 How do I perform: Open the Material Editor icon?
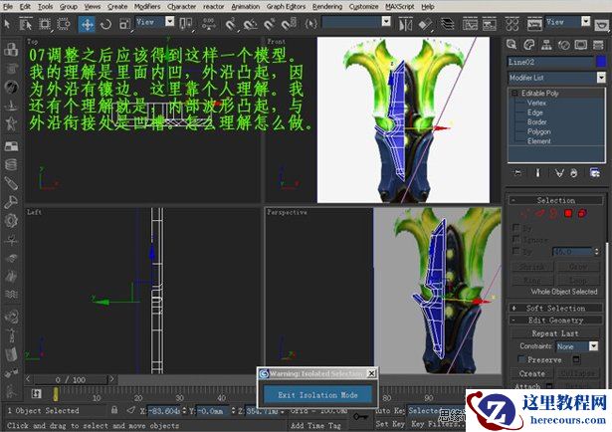coord(511,25)
